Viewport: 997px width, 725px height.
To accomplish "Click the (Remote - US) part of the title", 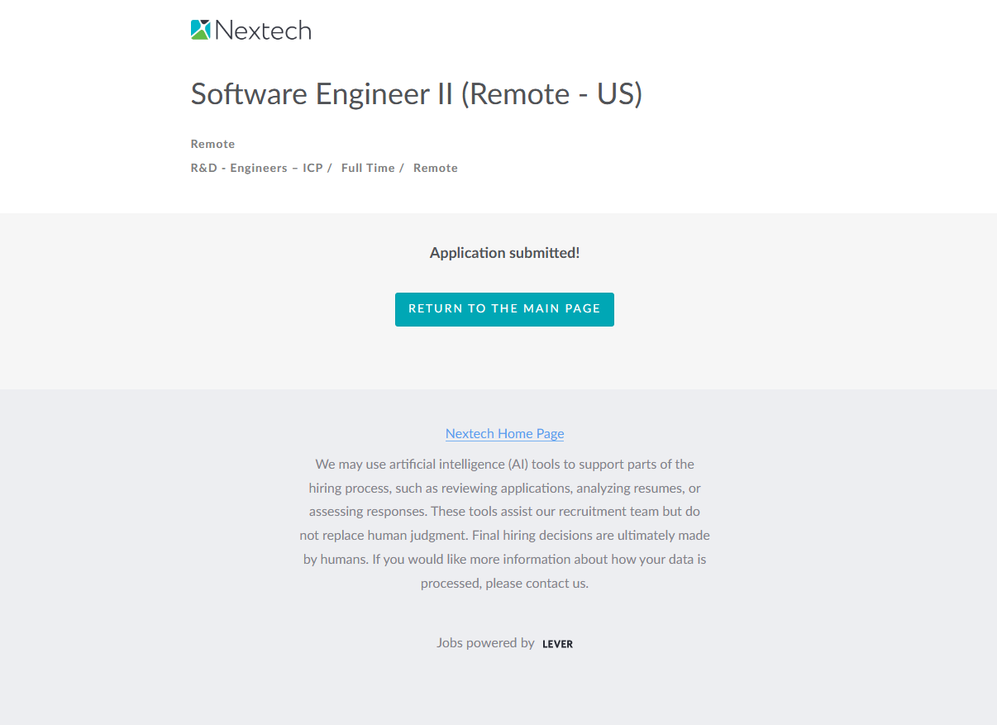I will tap(551, 94).
